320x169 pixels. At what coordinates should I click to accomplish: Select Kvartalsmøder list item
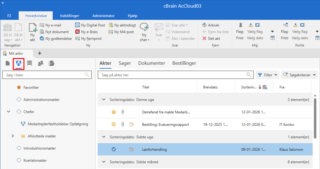[35, 160]
